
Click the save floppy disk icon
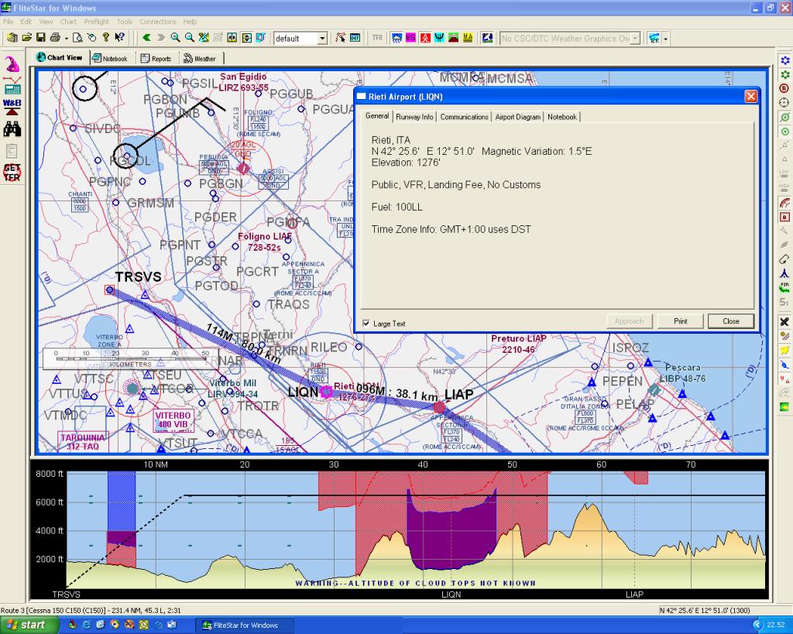pyautogui.click(x=41, y=37)
